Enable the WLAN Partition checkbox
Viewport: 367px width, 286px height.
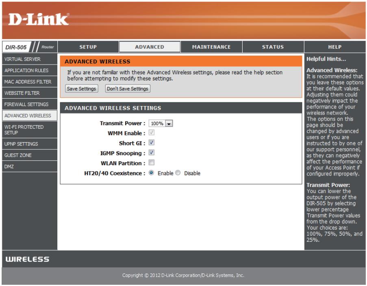click(x=152, y=162)
